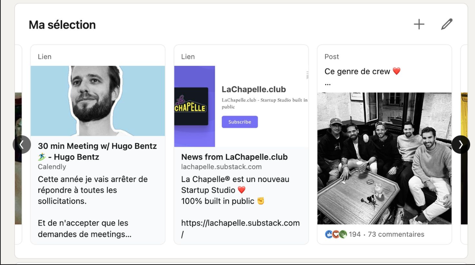Click the Chapelle logo in the preview
Image resolution: width=475 pixels, height=265 pixels.
(191, 106)
